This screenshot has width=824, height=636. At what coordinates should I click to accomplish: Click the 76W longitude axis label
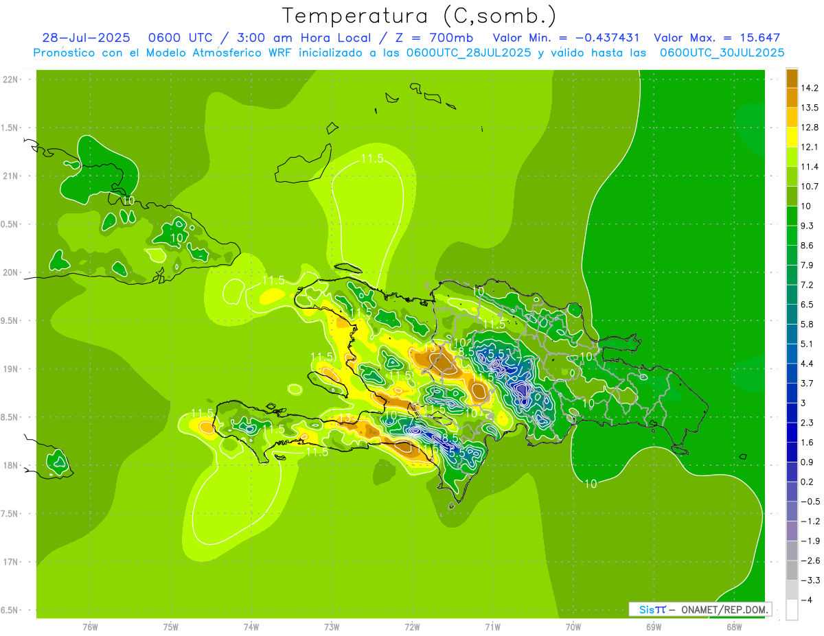pos(90,627)
